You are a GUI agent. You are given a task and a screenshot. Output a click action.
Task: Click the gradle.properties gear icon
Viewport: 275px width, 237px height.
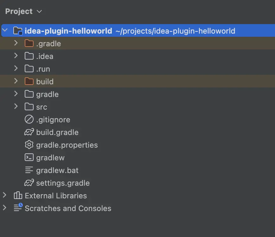click(29, 145)
